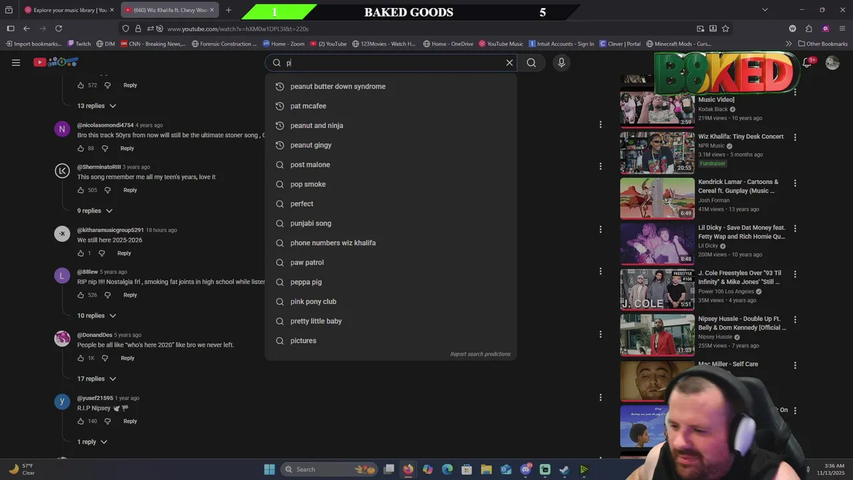
Task: Select suggestion 'pat mcafee'
Action: click(391, 106)
